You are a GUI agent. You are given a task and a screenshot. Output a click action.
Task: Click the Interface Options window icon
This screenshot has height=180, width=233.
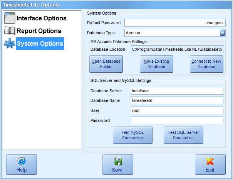[10, 18]
